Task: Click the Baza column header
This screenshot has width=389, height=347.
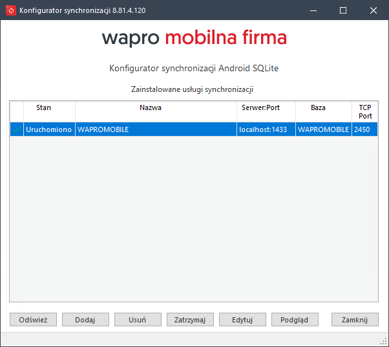Action: pyautogui.click(x=318, y=108)
